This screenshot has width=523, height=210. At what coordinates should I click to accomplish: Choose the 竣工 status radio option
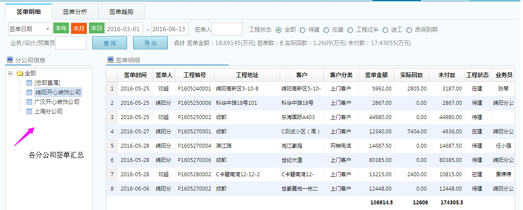point(385,30)
